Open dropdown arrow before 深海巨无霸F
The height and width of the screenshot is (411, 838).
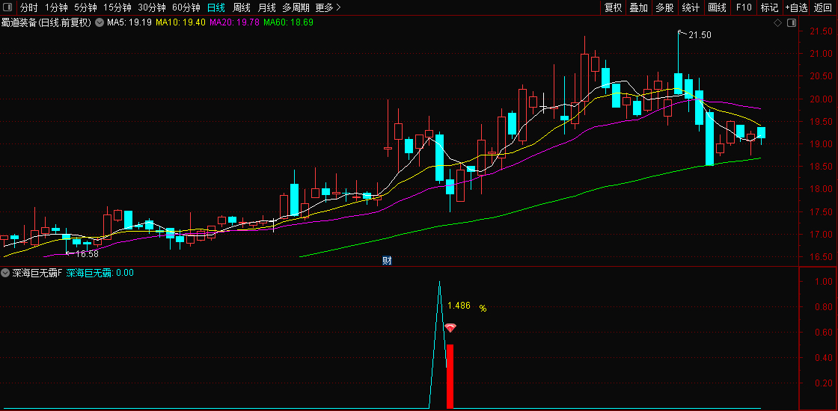click(x=5, y=273)
